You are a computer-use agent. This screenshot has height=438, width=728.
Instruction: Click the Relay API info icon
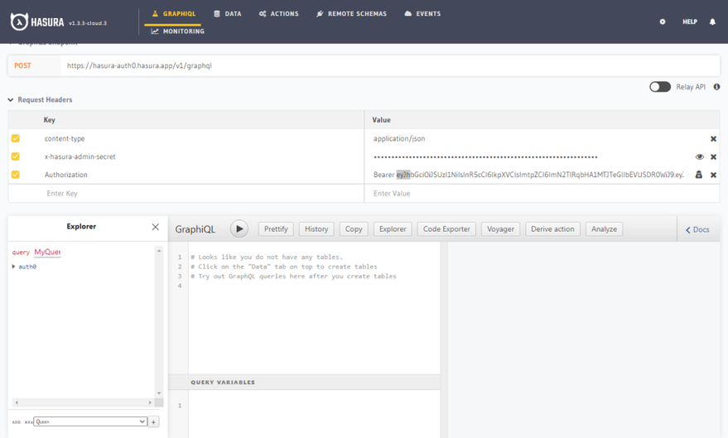(717, 87)
